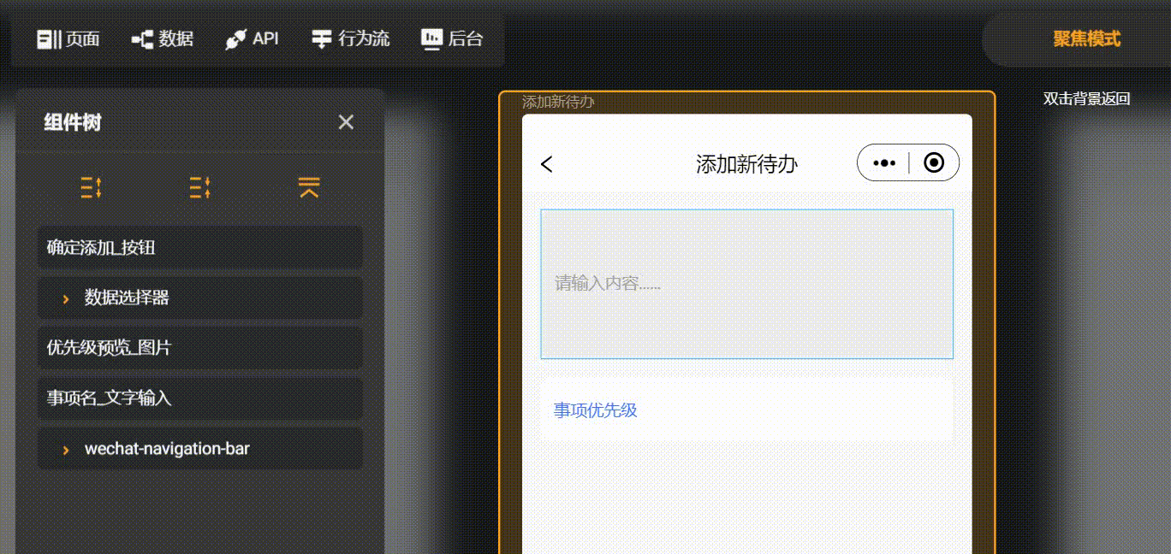Click the capsule record-circle icon
The height and width of the screenshot is (554, 1171).
pos(934,162)
